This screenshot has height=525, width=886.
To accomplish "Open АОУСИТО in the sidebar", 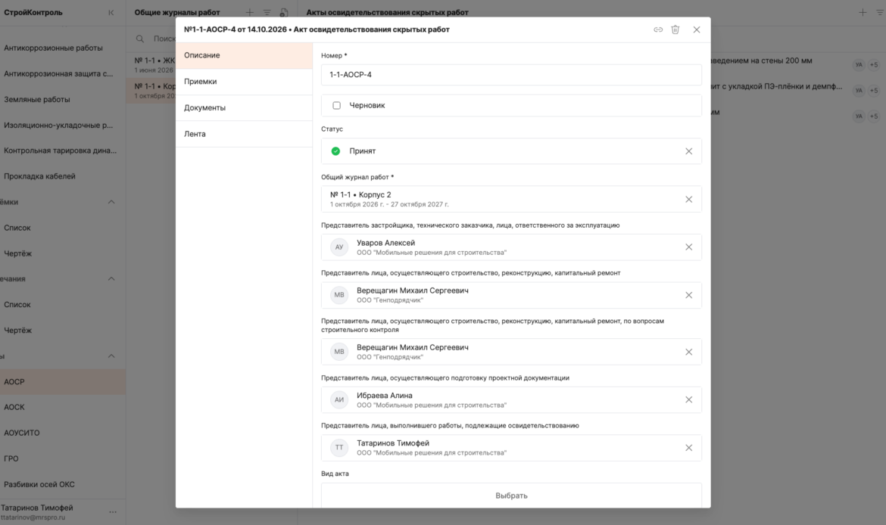I will 63,433.
